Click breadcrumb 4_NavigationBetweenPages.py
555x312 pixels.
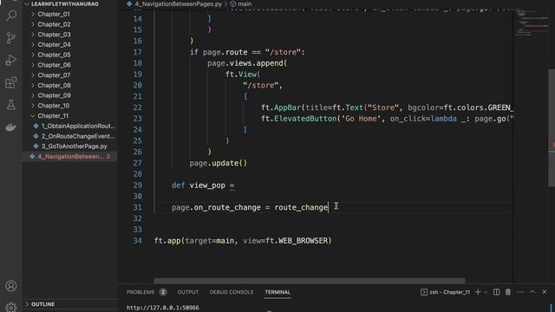click(178, 3)
